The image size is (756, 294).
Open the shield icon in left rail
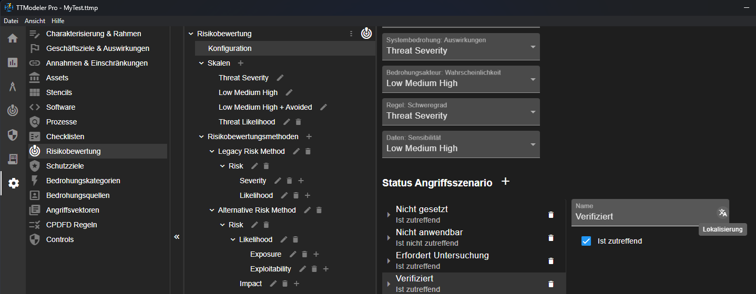coord(13,135)
